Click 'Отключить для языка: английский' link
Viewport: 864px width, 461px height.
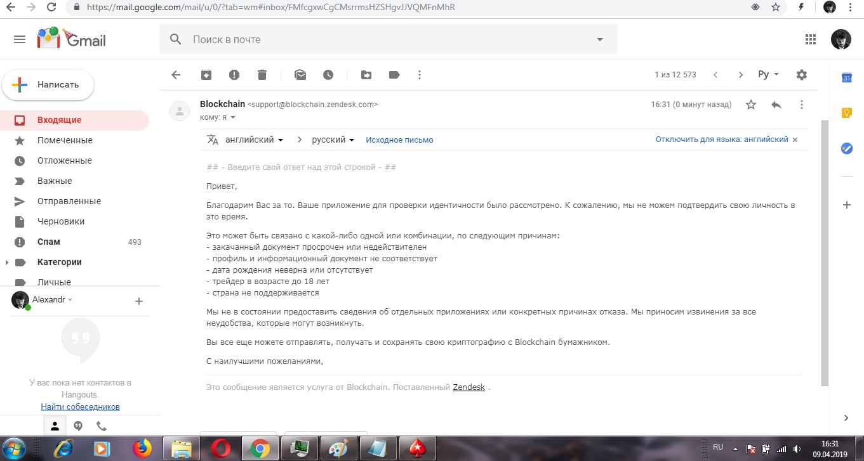722,140
